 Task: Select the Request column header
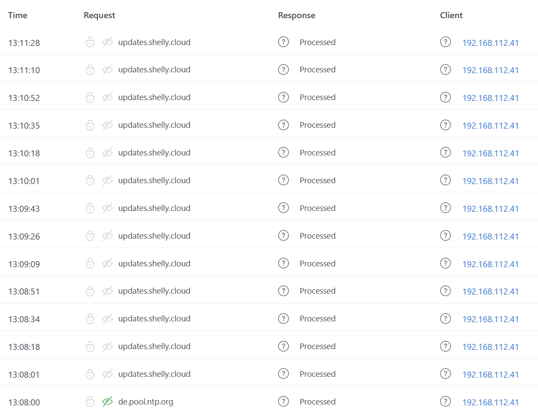(99, 15)
